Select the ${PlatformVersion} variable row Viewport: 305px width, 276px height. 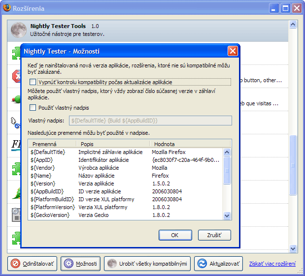pos(126,207)
